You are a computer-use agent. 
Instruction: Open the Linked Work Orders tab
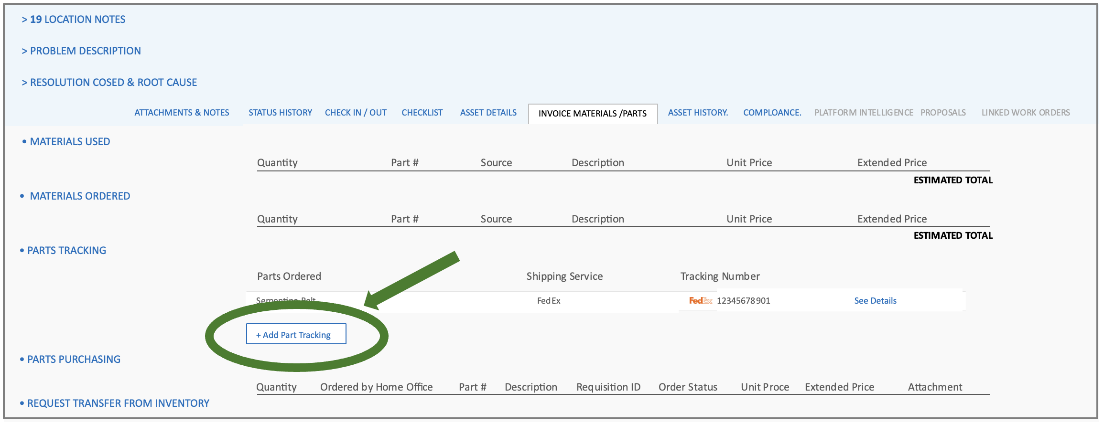coord(1025,113)
